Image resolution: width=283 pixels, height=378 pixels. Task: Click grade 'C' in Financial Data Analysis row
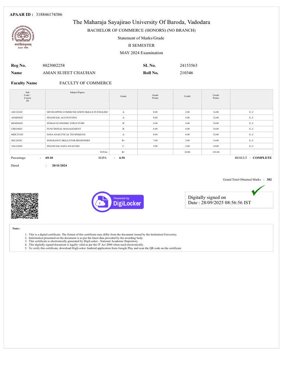123,146
